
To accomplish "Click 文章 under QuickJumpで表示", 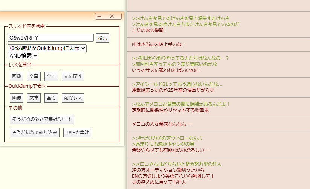I will coord(34,98).
